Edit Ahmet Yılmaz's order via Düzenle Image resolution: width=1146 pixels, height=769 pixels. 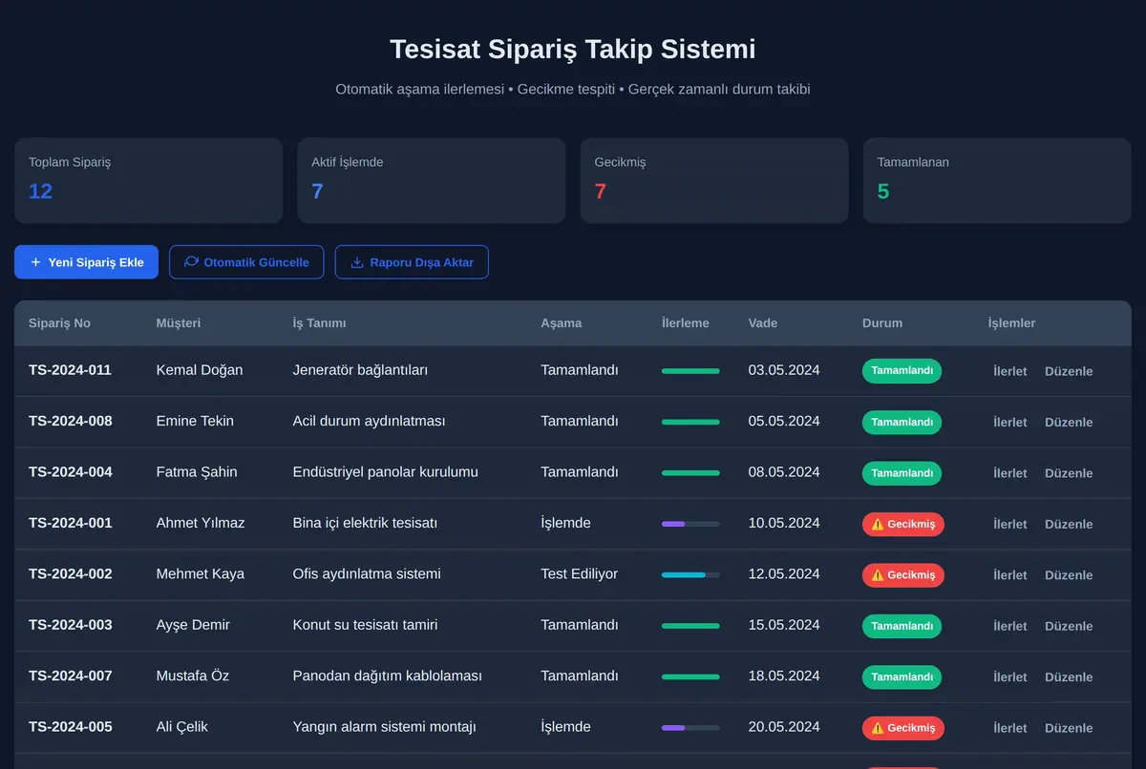point(1069,524)
